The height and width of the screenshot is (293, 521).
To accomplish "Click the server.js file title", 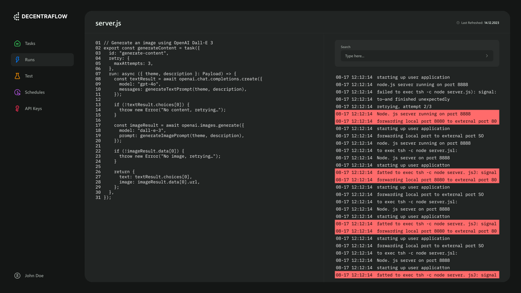I will point(108,23).
